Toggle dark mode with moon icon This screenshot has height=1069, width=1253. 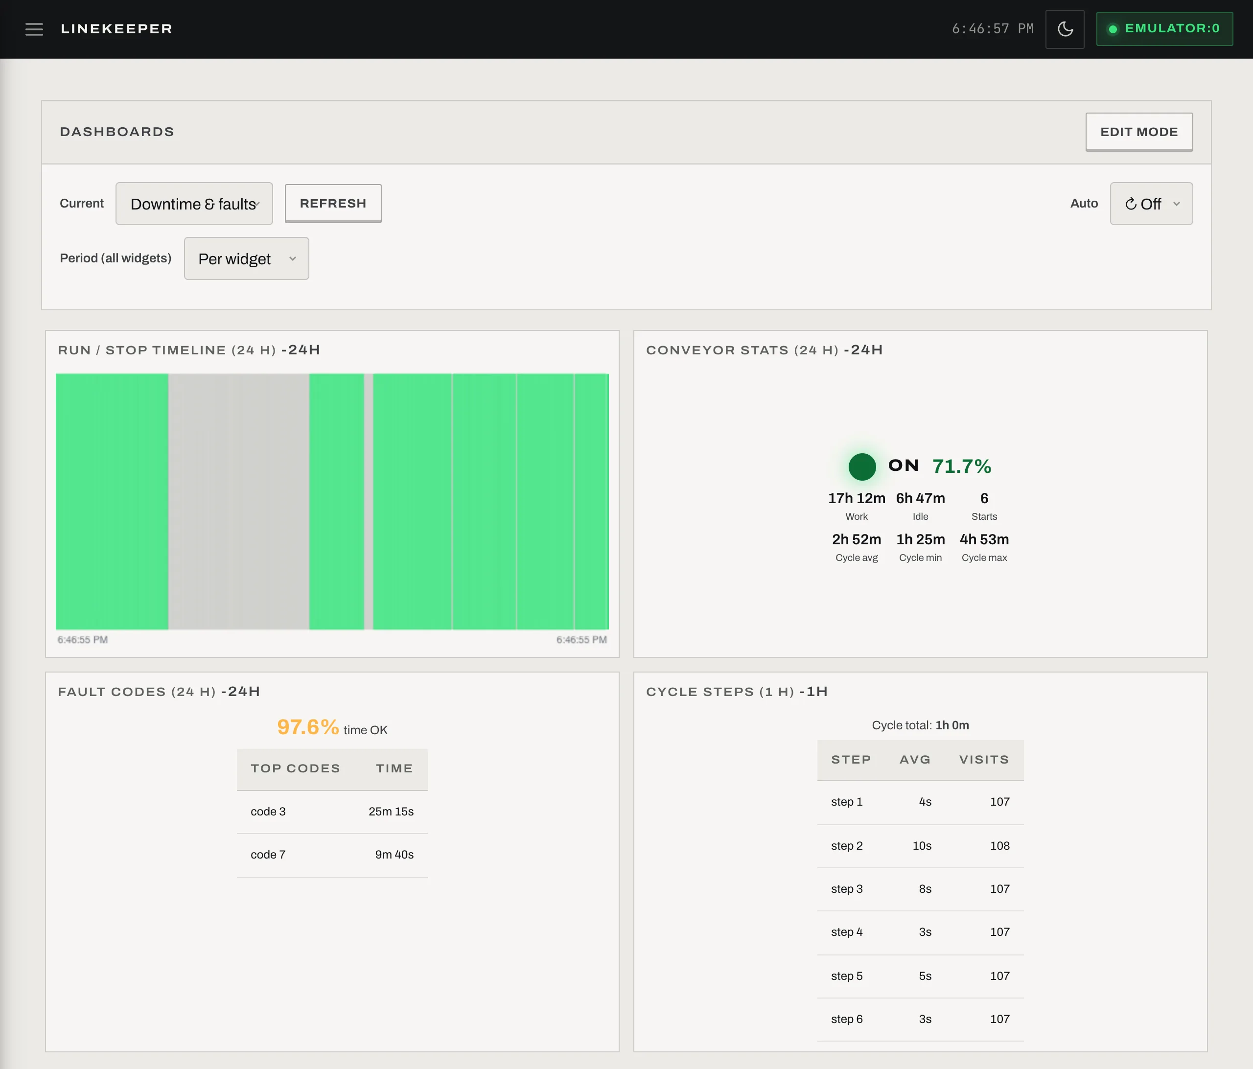1065,29
